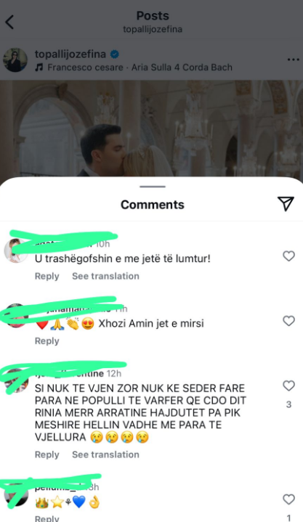Reply to the 'U trashëgofshin' comment
Screen dimensions: 303x522
[x=47, y=276]
